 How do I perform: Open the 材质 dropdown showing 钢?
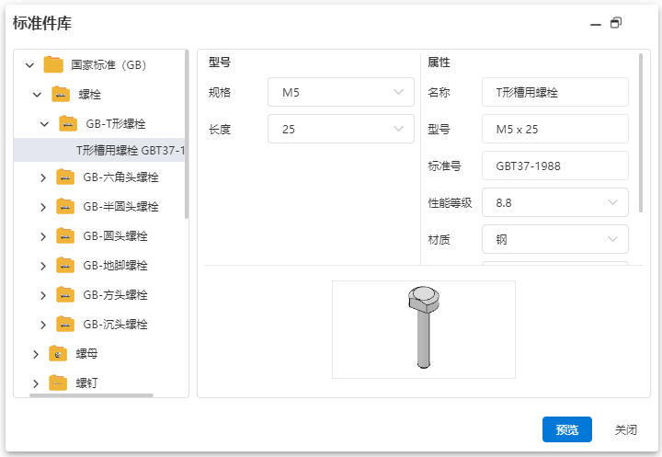click(x=554, y=239)
